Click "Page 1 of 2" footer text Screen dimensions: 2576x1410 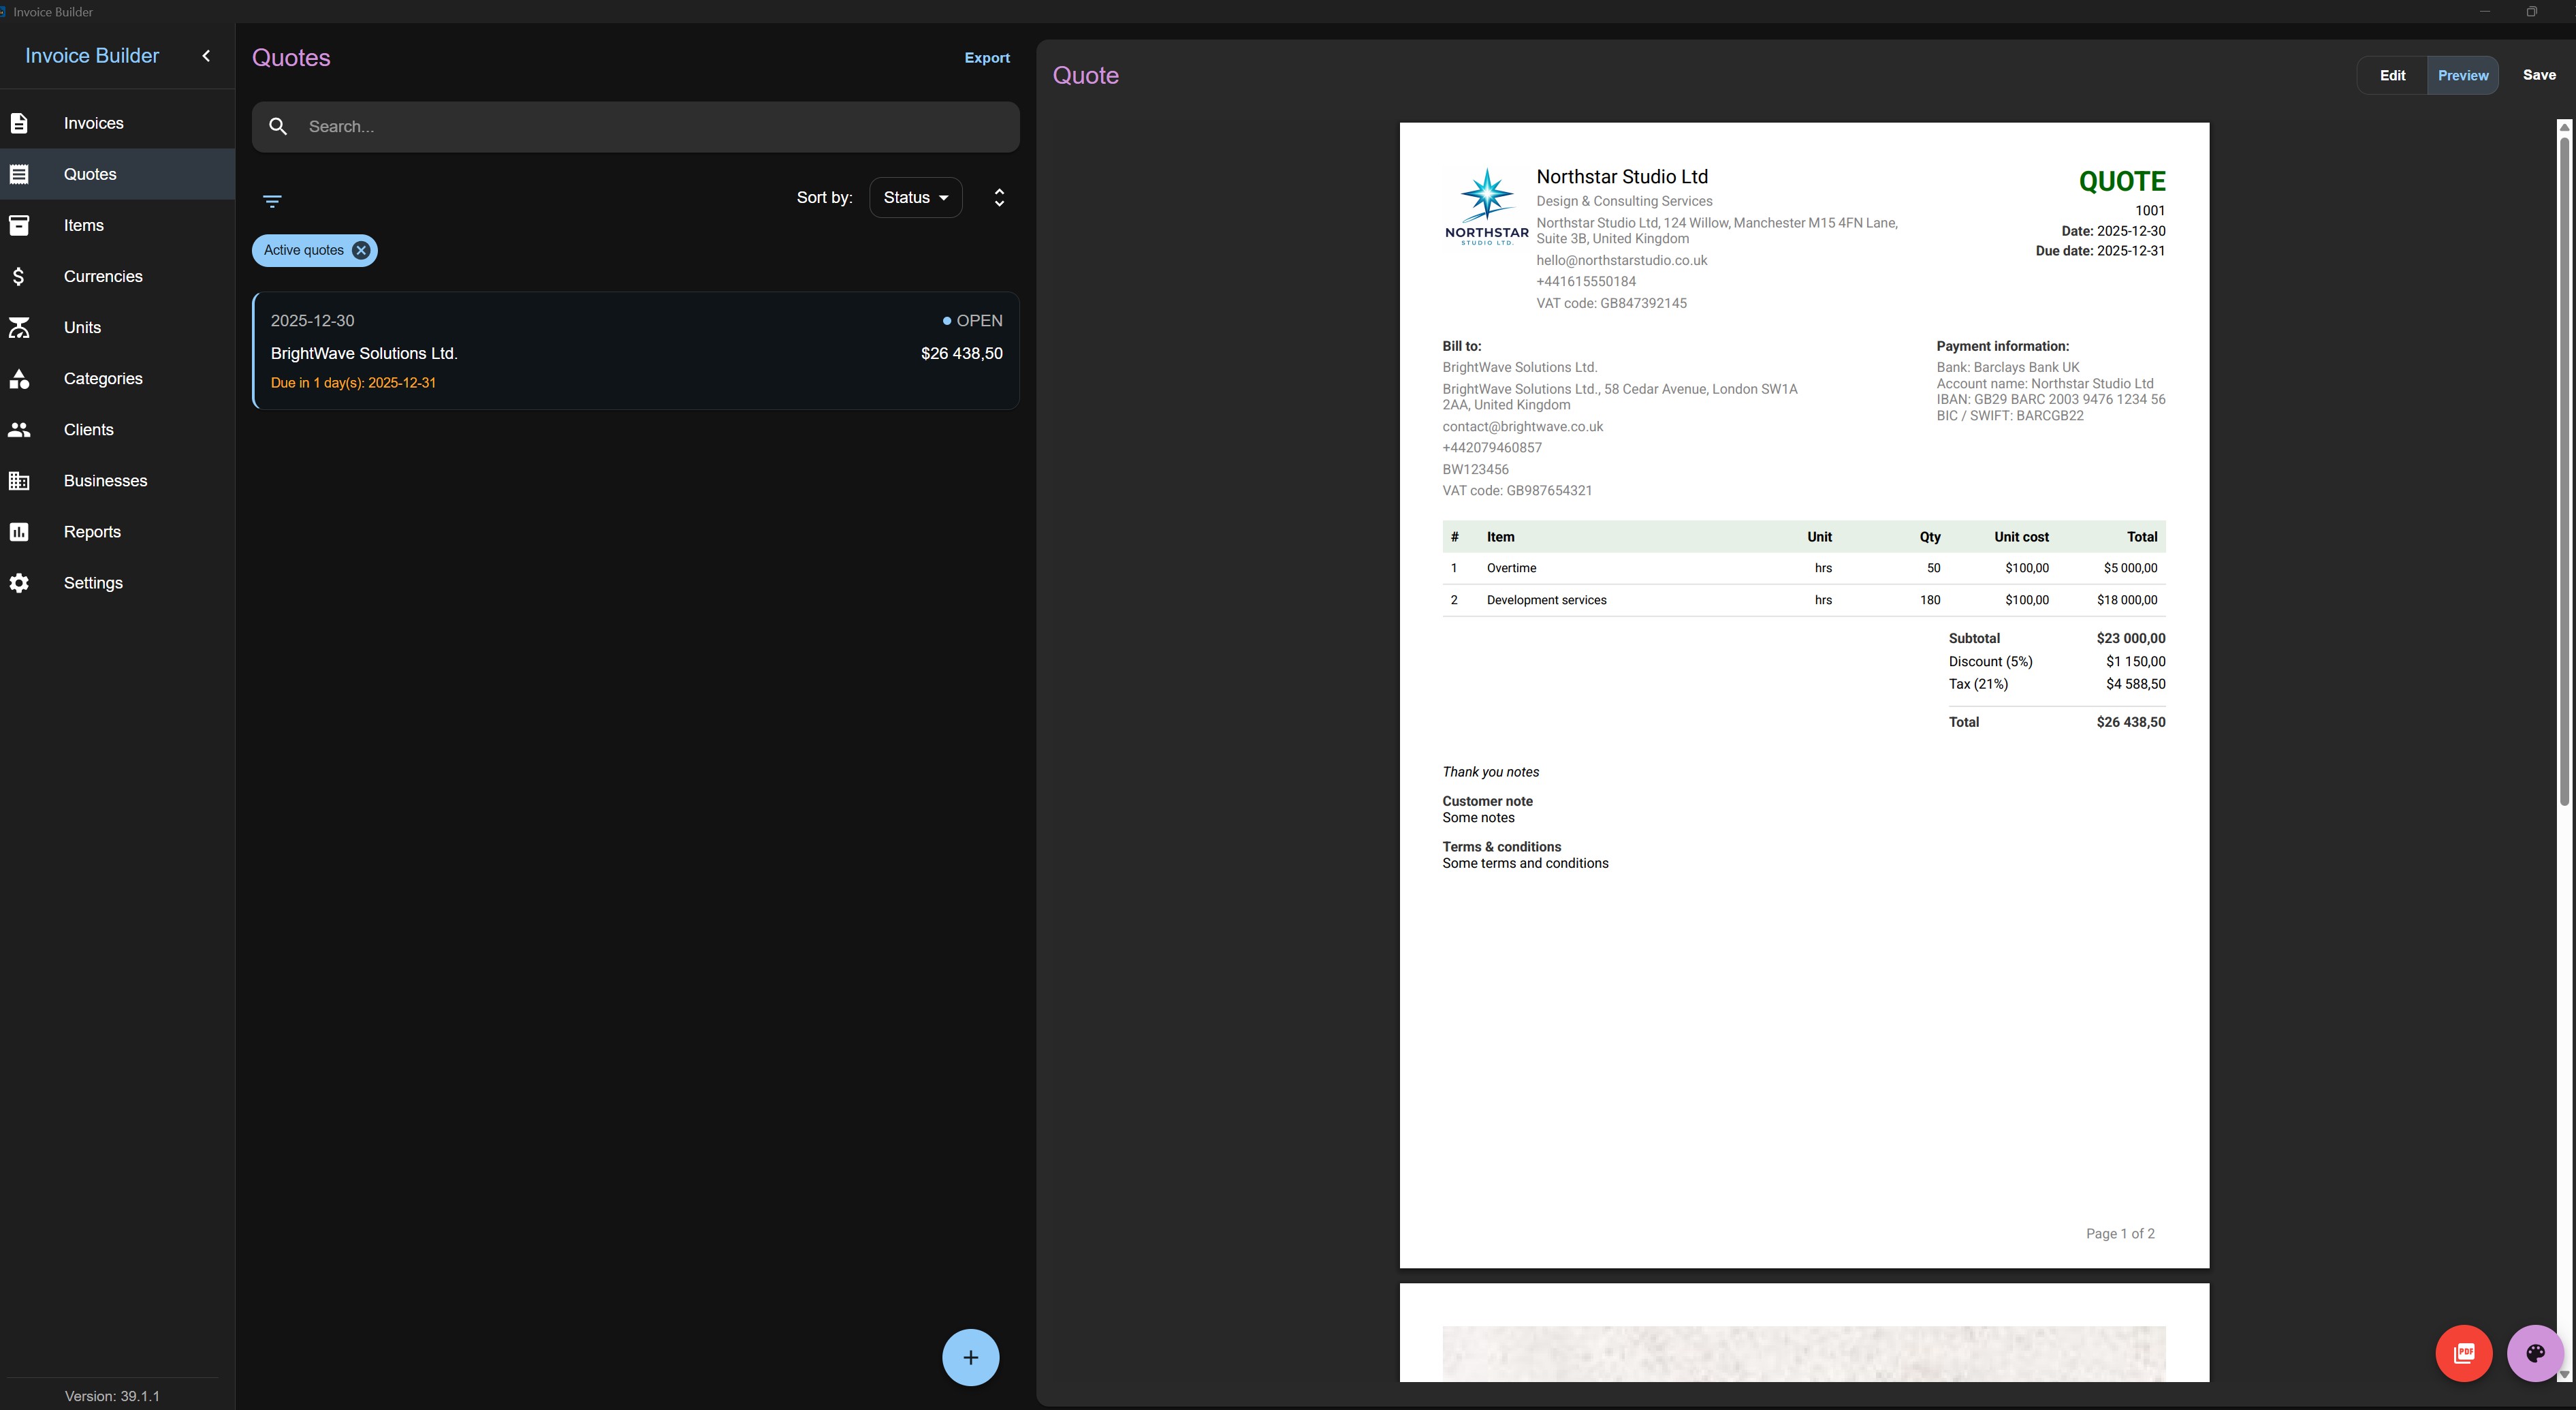coord(2120,1234)
